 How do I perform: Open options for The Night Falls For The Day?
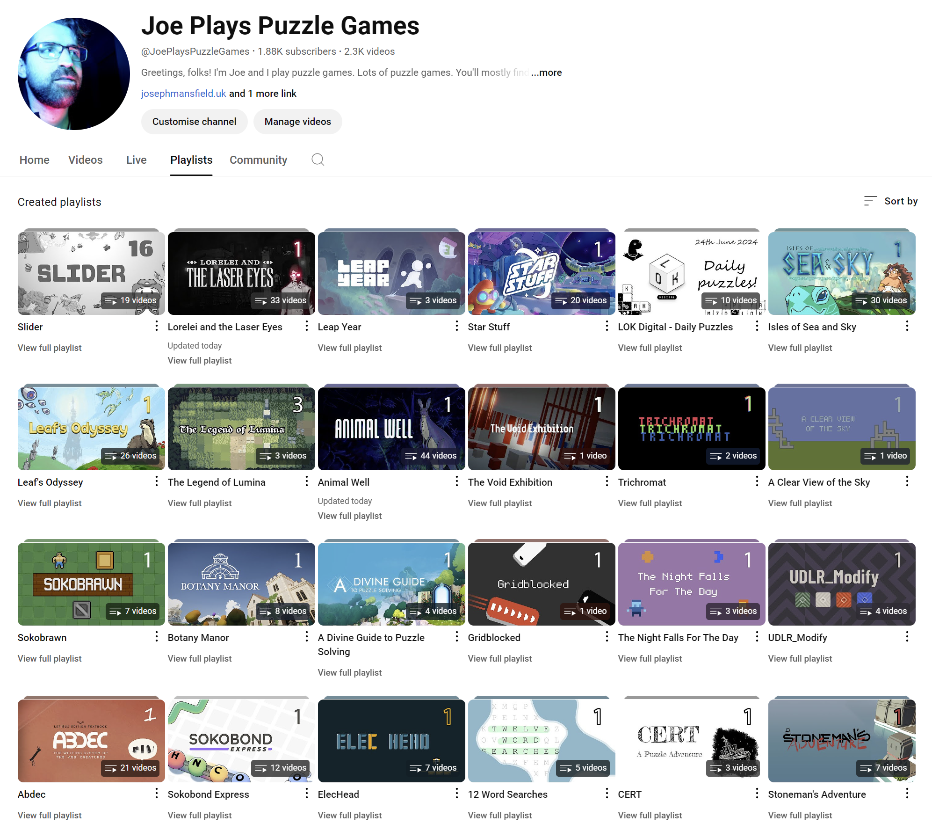coord(757,637)
